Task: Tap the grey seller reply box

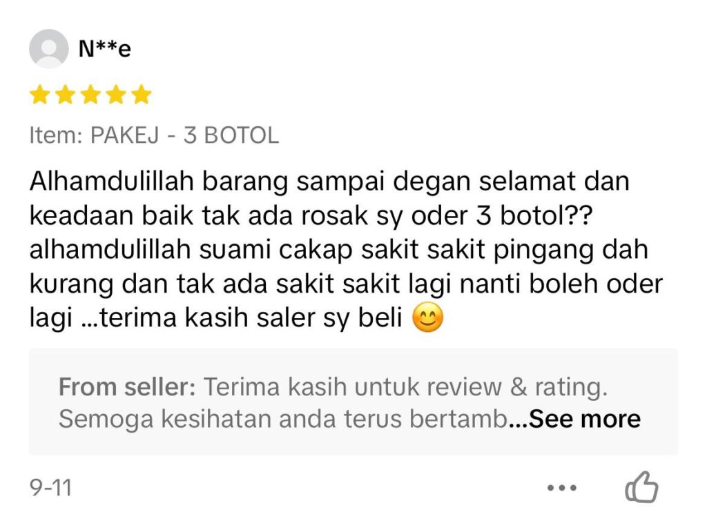Action: click(x=353, y=402)
